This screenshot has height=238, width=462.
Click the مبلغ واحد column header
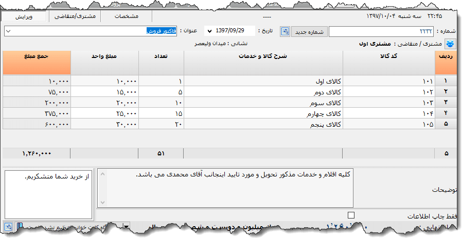pyautogui.click(x=104, y=62)
